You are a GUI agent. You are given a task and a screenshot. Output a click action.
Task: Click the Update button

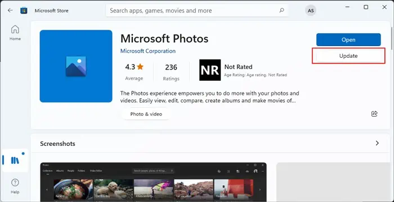(x=348, y=56)
